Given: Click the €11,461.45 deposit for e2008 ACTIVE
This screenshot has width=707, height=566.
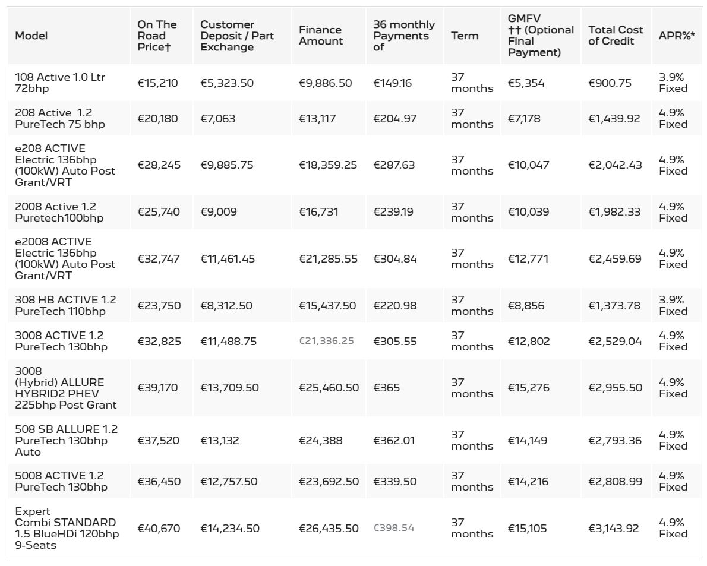Looking at the screenshot, I should (228, 259).
